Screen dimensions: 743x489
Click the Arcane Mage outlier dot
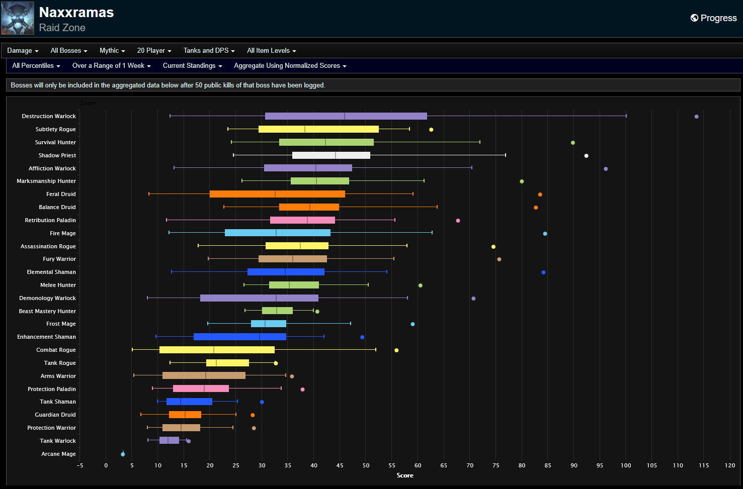[x=122, y=453]
